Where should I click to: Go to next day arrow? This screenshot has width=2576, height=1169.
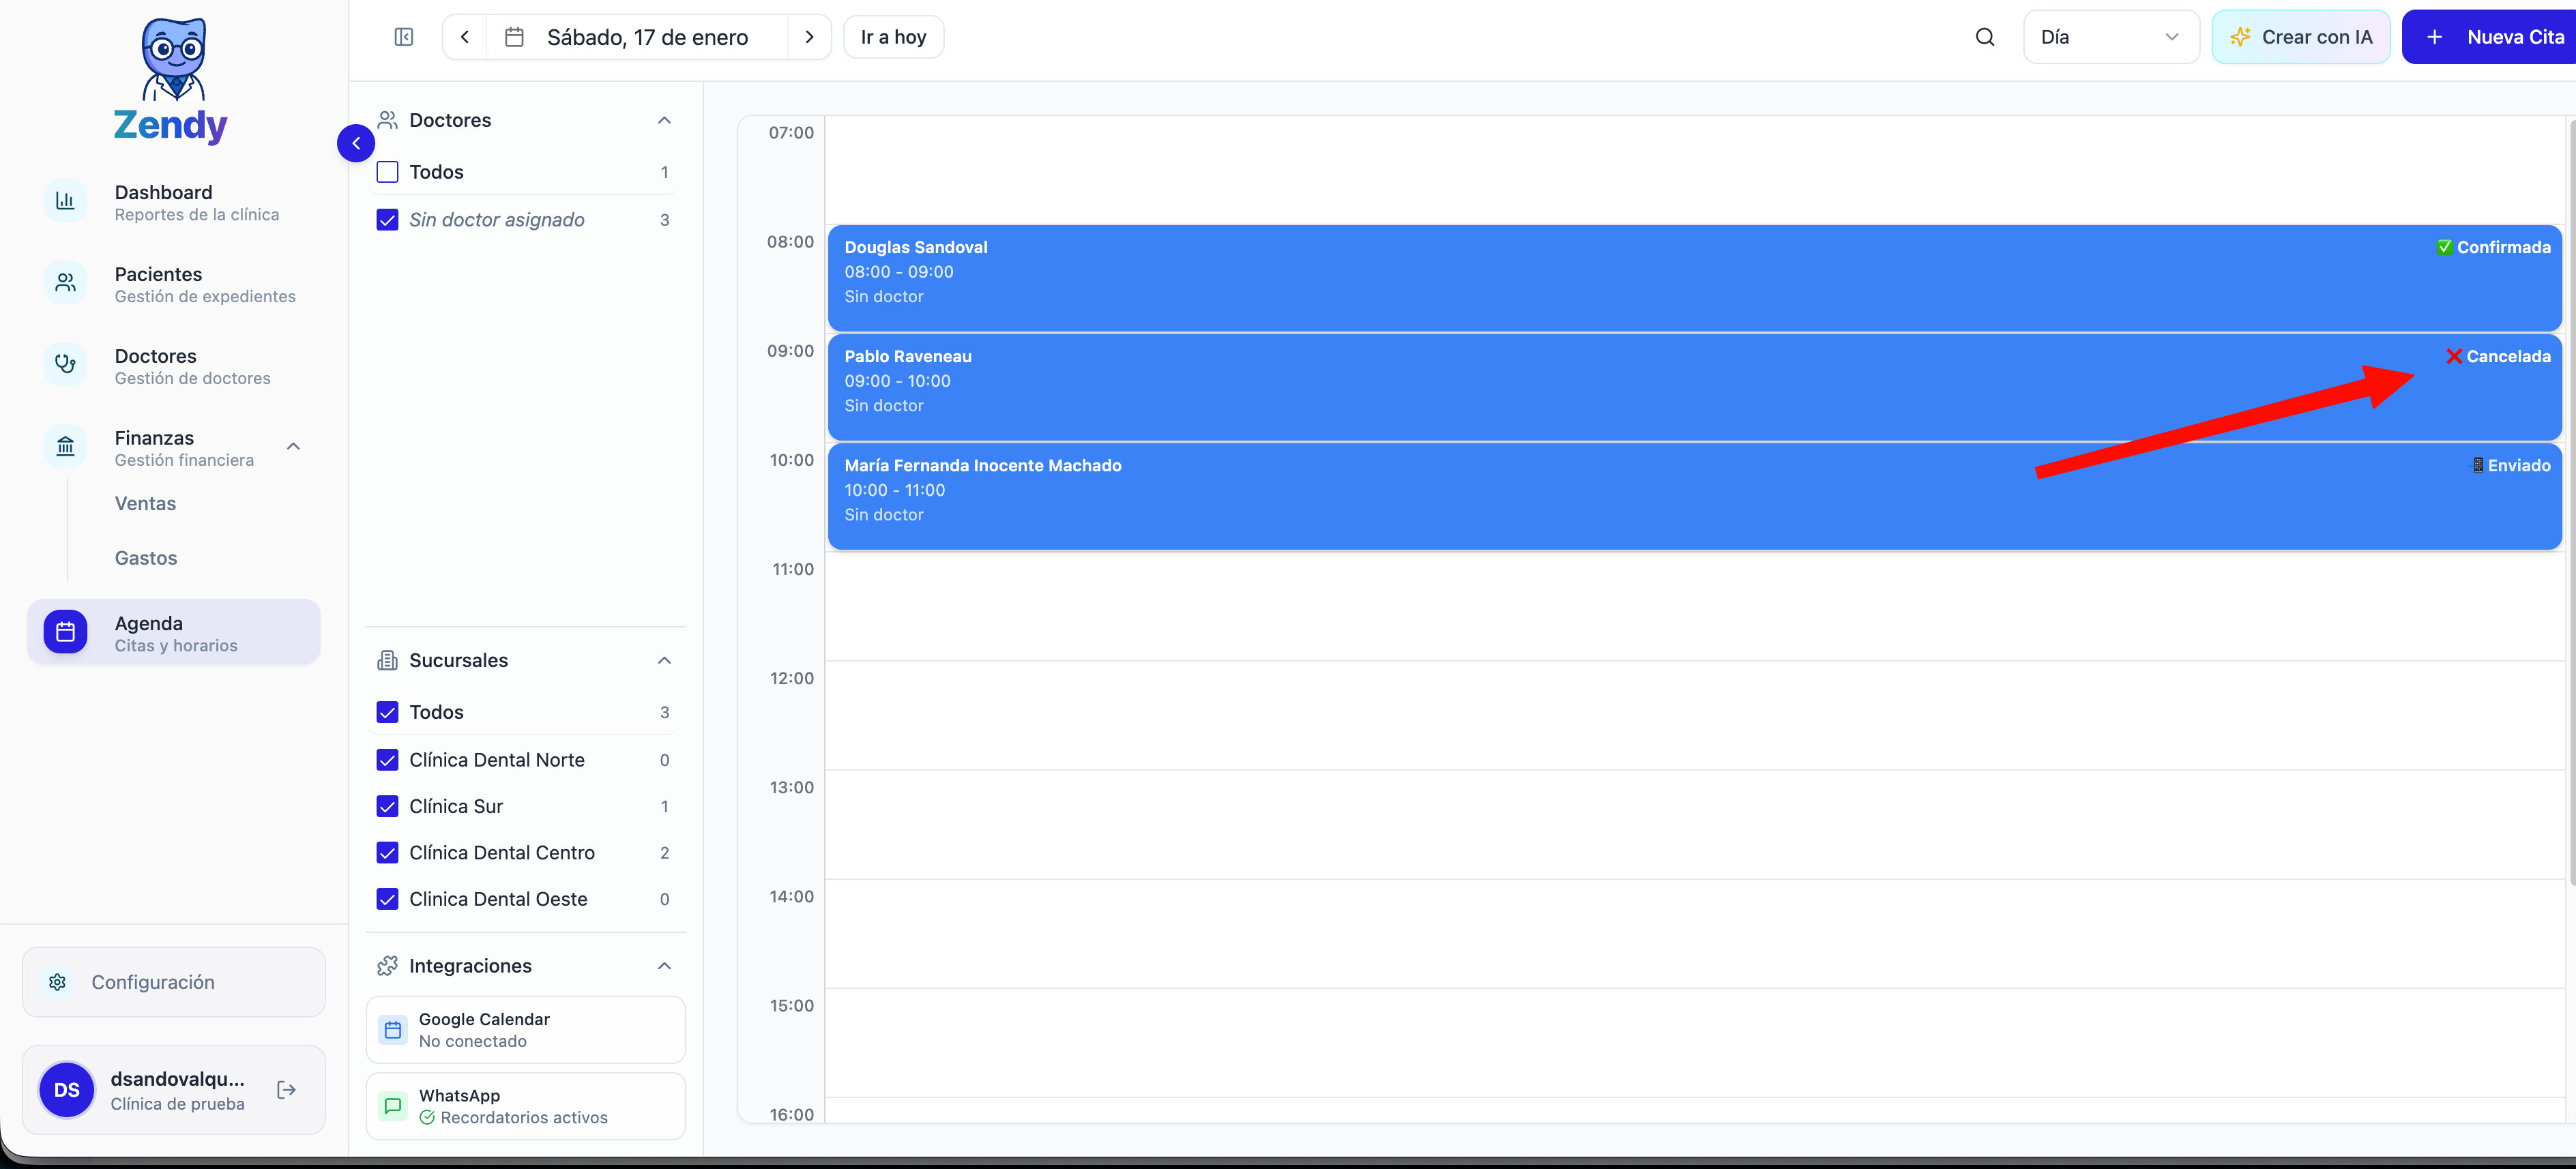pos(809,37)
